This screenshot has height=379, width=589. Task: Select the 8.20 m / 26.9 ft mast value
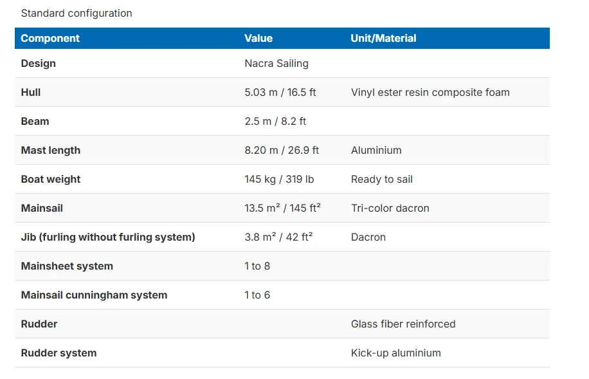click(282, 151)
